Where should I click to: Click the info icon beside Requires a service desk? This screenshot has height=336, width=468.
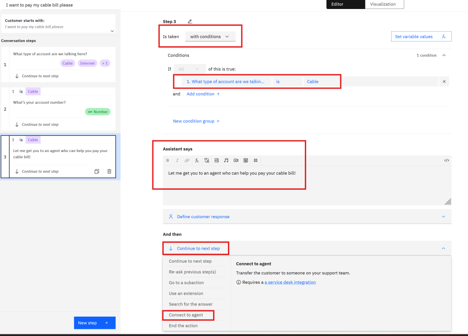point(238,282)
